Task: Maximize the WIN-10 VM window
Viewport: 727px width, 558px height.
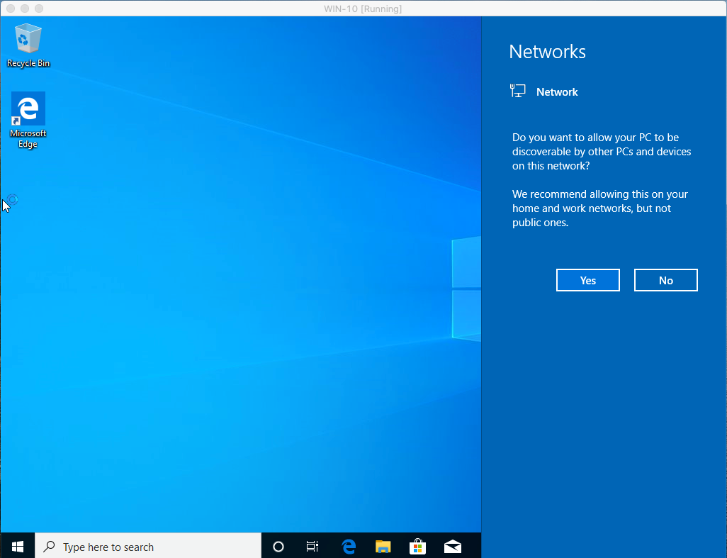Action: coord(39,9)
